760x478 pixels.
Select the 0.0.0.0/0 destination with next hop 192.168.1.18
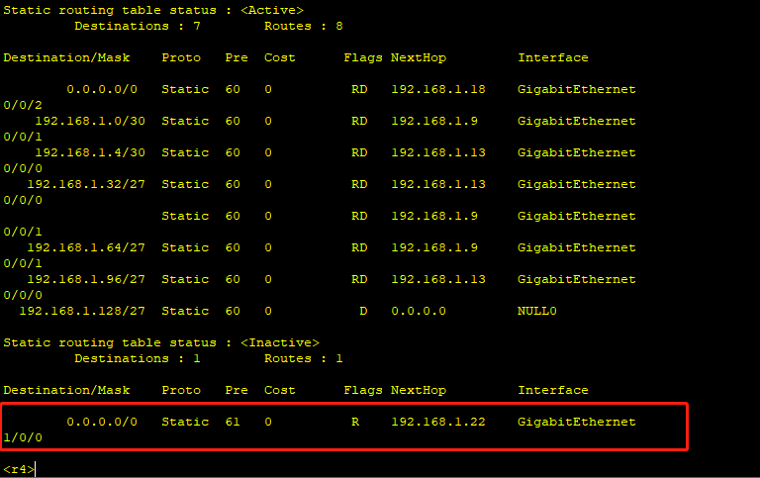click(x=102, y=90)
